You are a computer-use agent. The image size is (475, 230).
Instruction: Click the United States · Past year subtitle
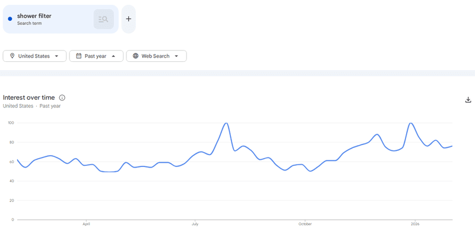coord(32,106)
